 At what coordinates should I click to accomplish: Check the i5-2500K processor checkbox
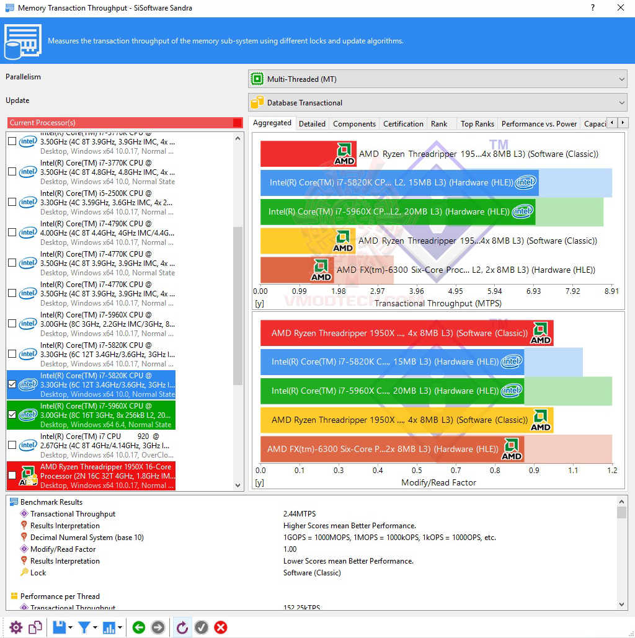tap(12, 202)
